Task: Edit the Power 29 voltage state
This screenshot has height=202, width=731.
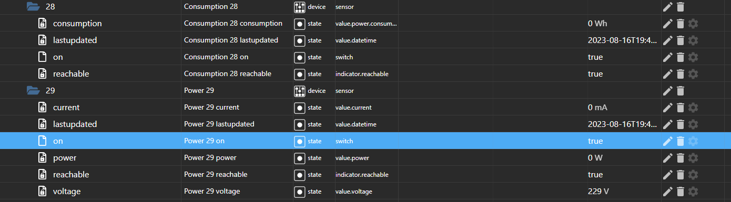Action: (668, 192)
